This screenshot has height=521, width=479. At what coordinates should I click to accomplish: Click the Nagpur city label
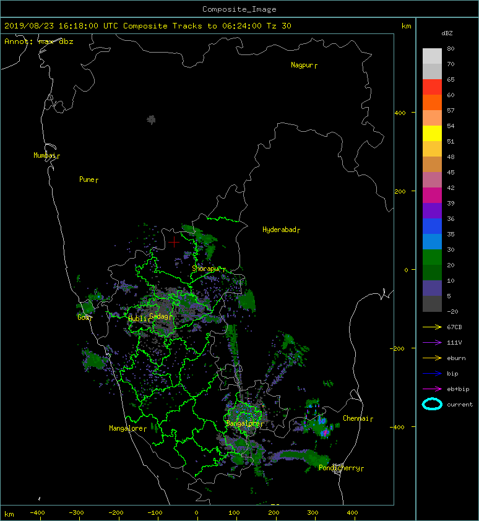pos(302,65)
